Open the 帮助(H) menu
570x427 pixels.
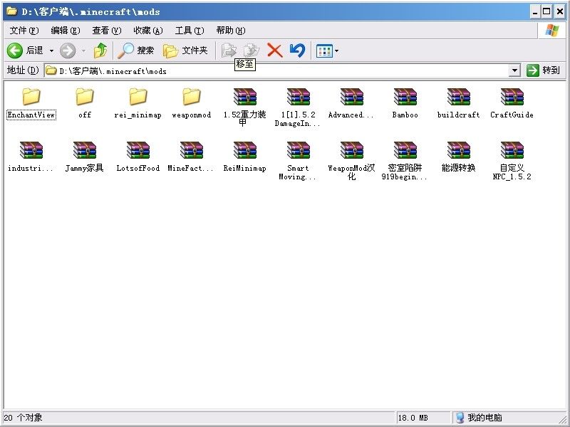coord(231,31)
